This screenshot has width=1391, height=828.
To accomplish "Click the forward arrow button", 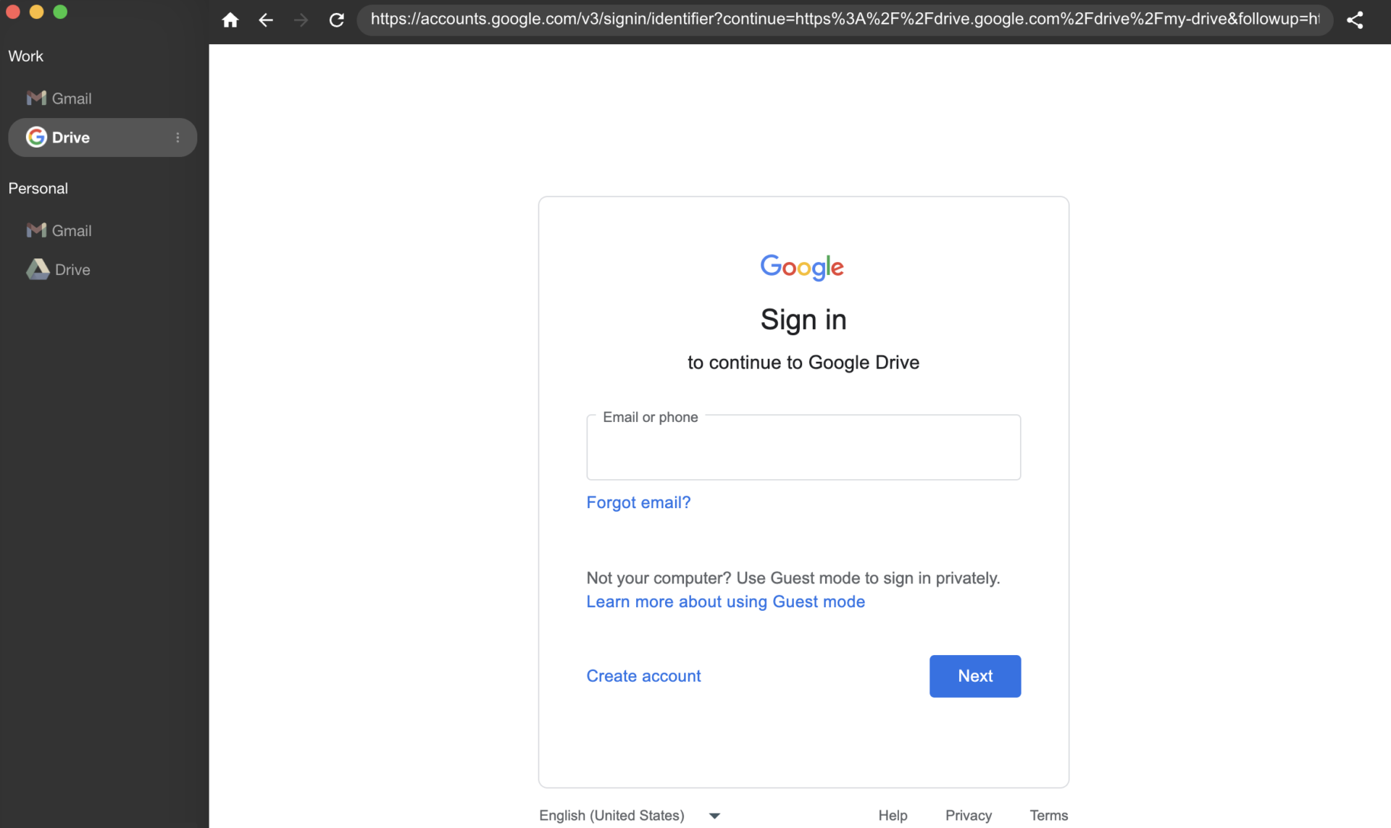I will coord(301,20).
